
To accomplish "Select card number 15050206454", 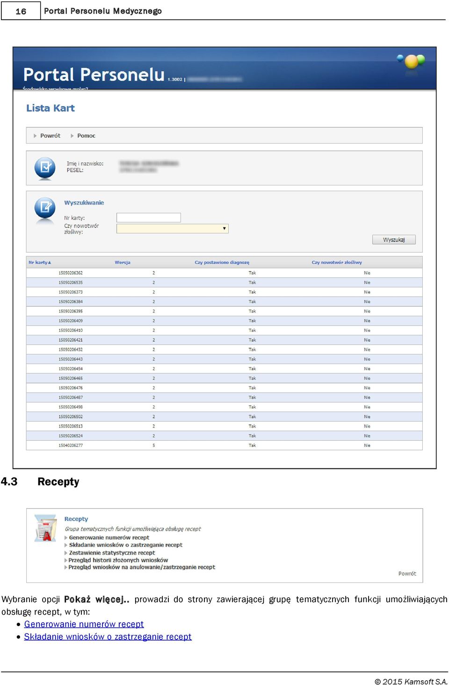I will tap(71, 369).
